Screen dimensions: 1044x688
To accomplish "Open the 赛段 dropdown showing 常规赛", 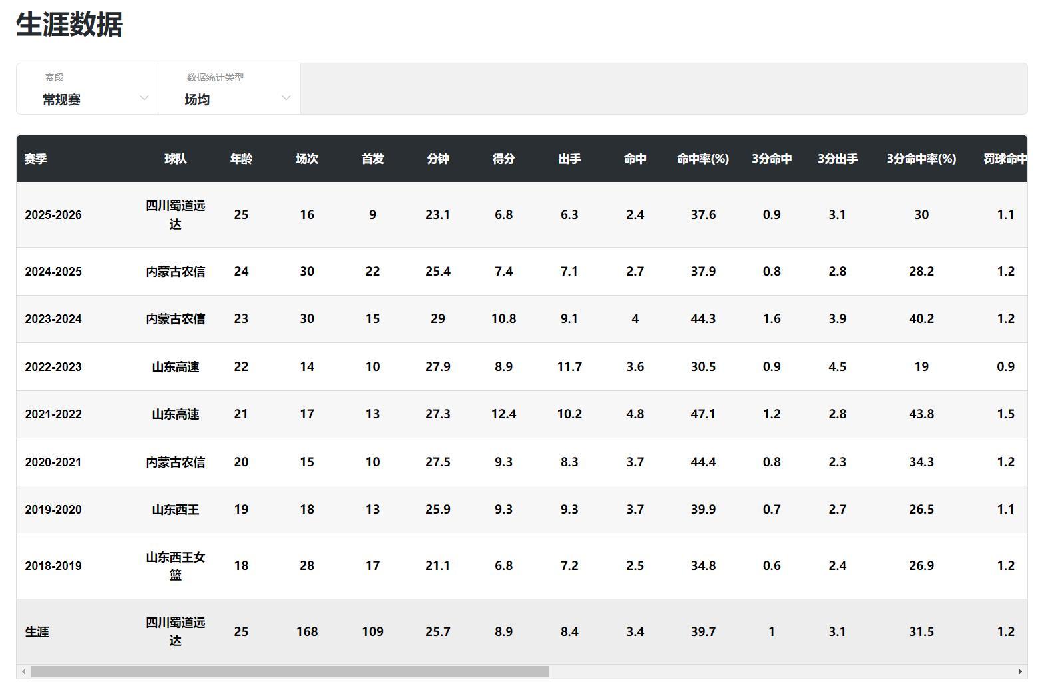I will (x=87, y=89).
